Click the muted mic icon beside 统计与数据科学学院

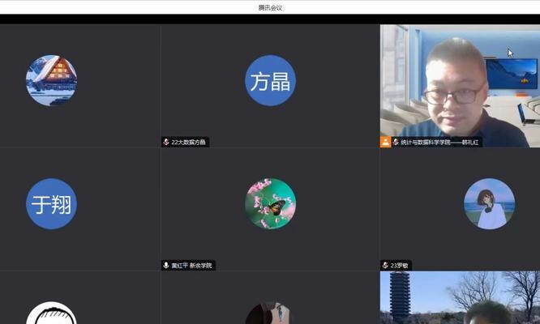click(396, 142)
